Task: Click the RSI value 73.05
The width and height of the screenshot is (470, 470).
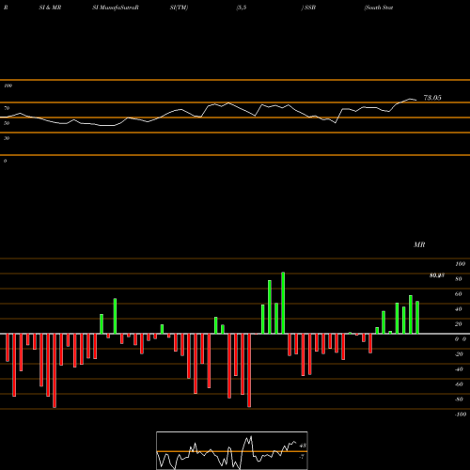Action: pyautogui.click(x=432, y=98)
